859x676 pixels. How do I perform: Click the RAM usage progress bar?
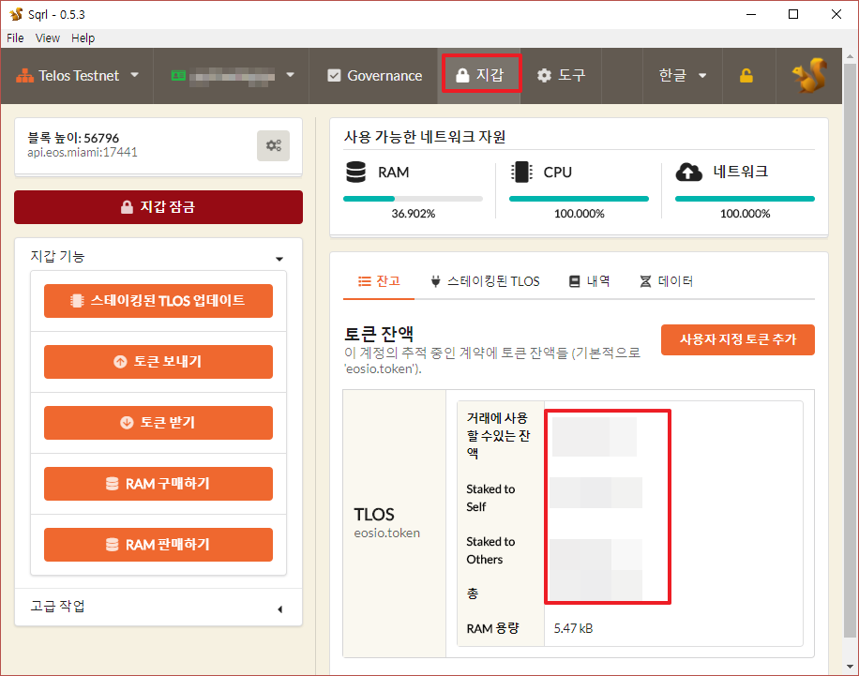pyautogui.click(x=413, y=199)
